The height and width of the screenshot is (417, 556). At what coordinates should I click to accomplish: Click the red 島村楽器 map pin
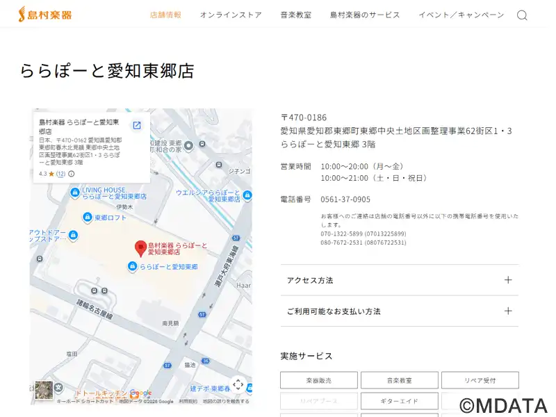140,247
